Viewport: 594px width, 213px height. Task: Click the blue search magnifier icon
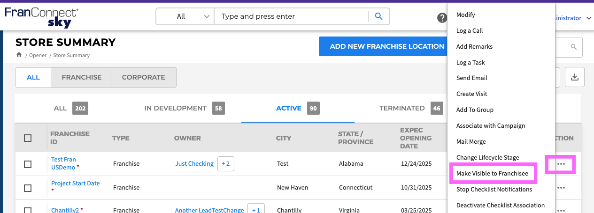click(379, 16)
